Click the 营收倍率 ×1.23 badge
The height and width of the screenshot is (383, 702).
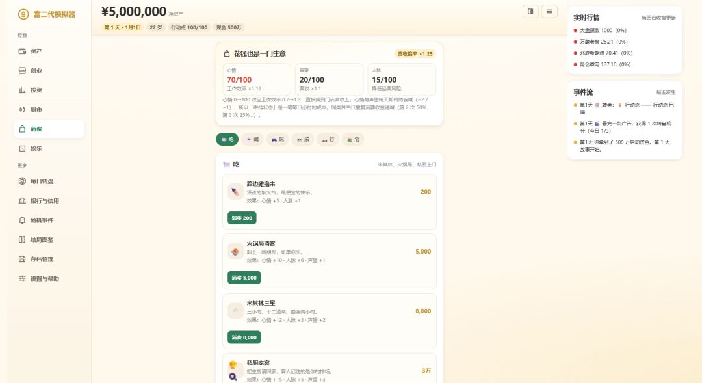click(415, 54)
